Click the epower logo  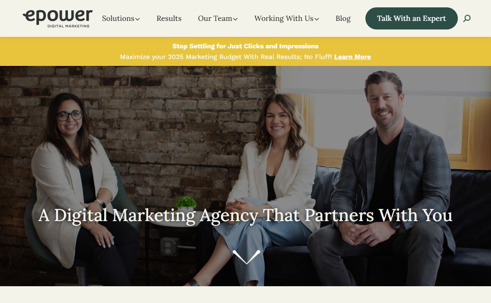(58, 18)
